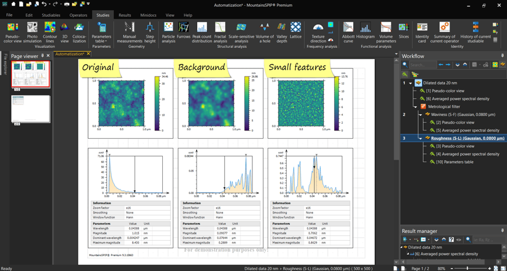Screen dimensions: 507x271
Task: Open the undo history dropdown arrow
Action: [x=49, y=5]
